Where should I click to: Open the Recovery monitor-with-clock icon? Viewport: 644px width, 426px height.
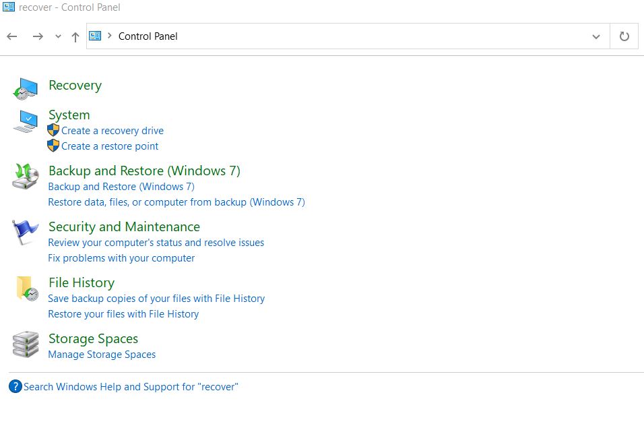point(26,89)
